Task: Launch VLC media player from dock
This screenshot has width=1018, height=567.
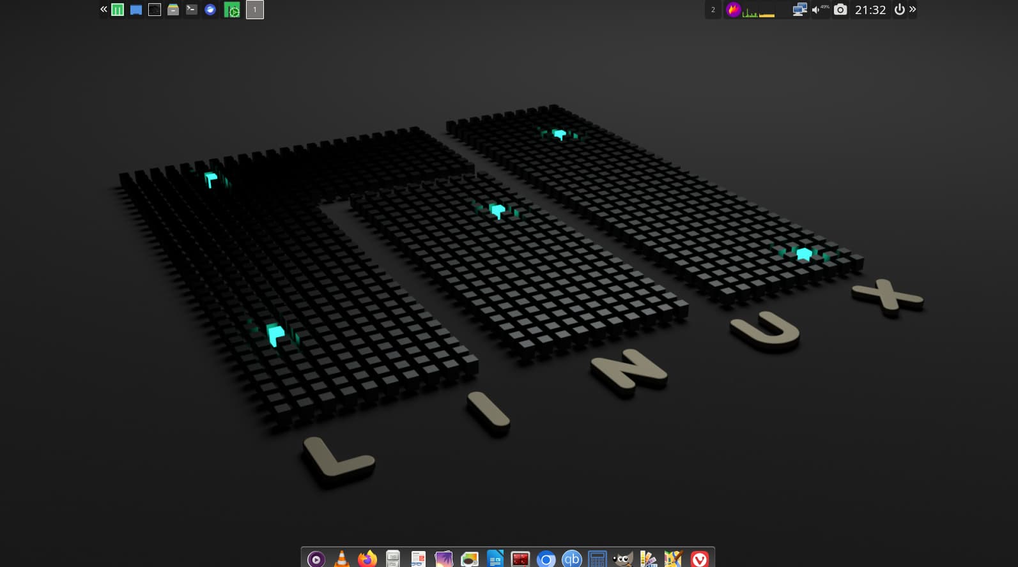Action: [342, 559]
